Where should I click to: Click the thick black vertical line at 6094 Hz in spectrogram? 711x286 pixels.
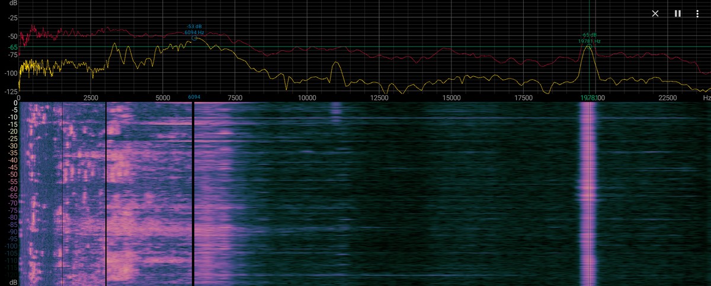click(193, 189)
